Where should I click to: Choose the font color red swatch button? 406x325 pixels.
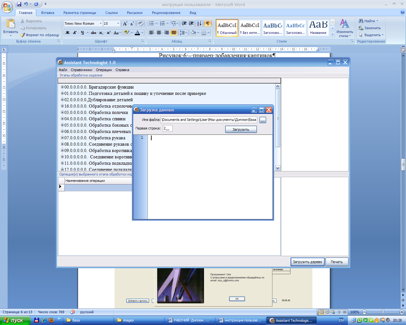point(137,32)
